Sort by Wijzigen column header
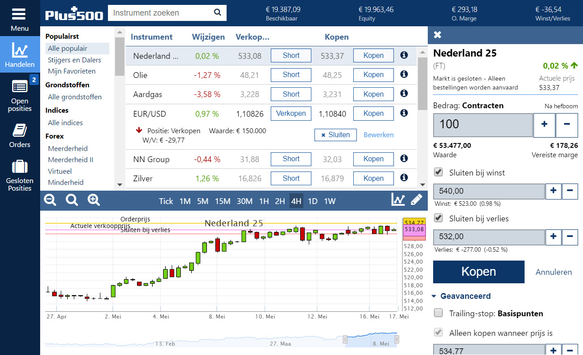 tap(208, 37)
